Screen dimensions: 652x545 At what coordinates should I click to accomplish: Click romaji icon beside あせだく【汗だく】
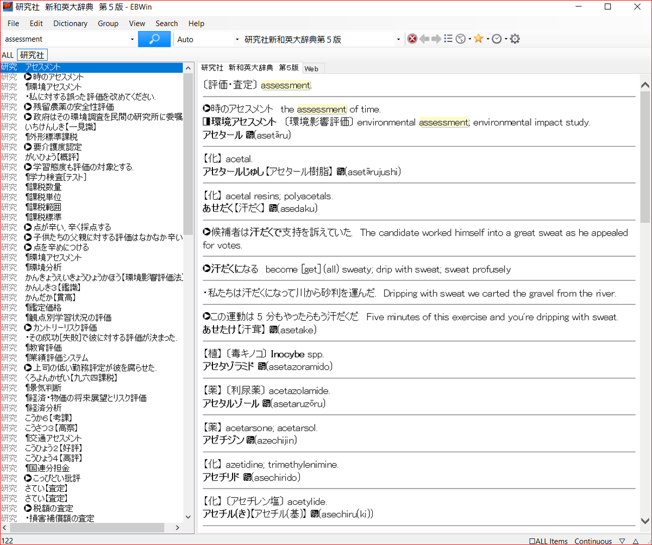273,208
